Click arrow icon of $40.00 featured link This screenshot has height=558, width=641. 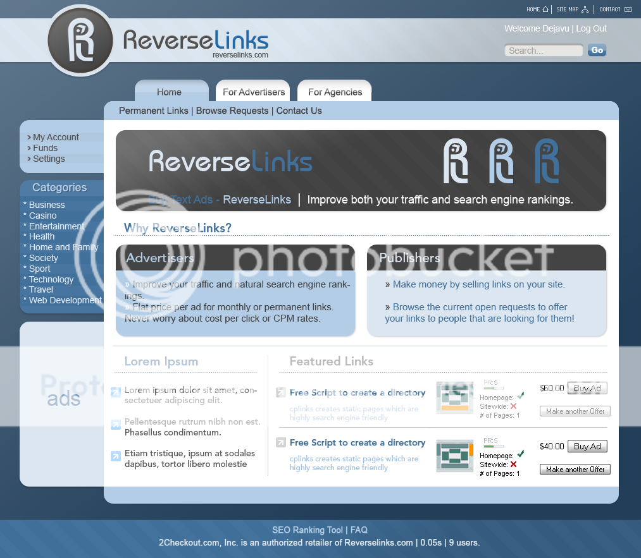[x=281, y=442]
